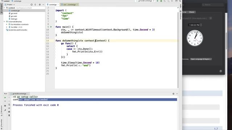
Task: Collapse all in the Project panel header
Action: [35, 5]
